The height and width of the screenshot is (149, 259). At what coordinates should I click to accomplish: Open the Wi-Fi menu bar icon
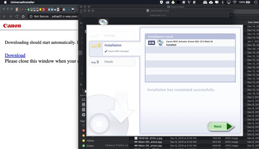[x=235, y=2]
